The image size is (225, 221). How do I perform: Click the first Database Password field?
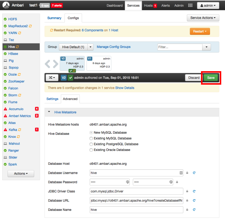109,182
